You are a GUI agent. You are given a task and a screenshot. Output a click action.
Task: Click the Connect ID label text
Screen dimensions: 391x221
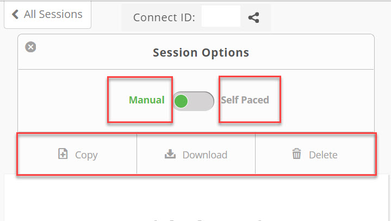164,17
